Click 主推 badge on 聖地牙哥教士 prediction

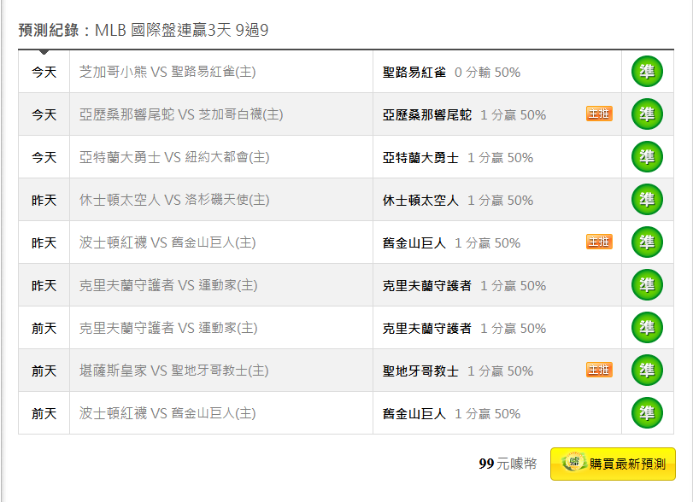click(599, 370)
